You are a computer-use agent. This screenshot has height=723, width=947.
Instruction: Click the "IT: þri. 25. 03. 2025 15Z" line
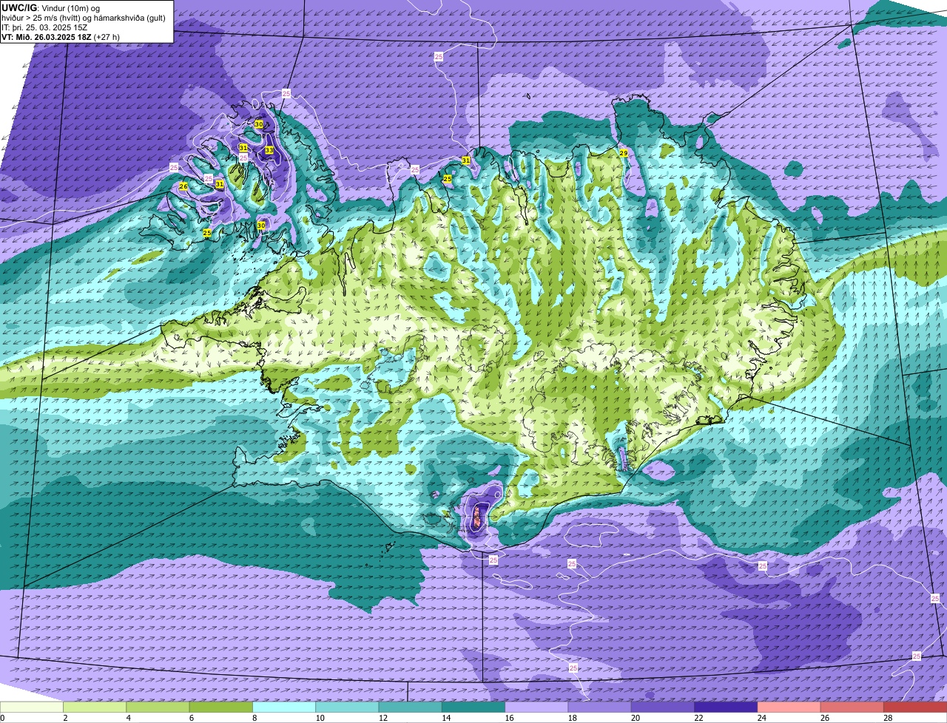[x=44, y=27]
